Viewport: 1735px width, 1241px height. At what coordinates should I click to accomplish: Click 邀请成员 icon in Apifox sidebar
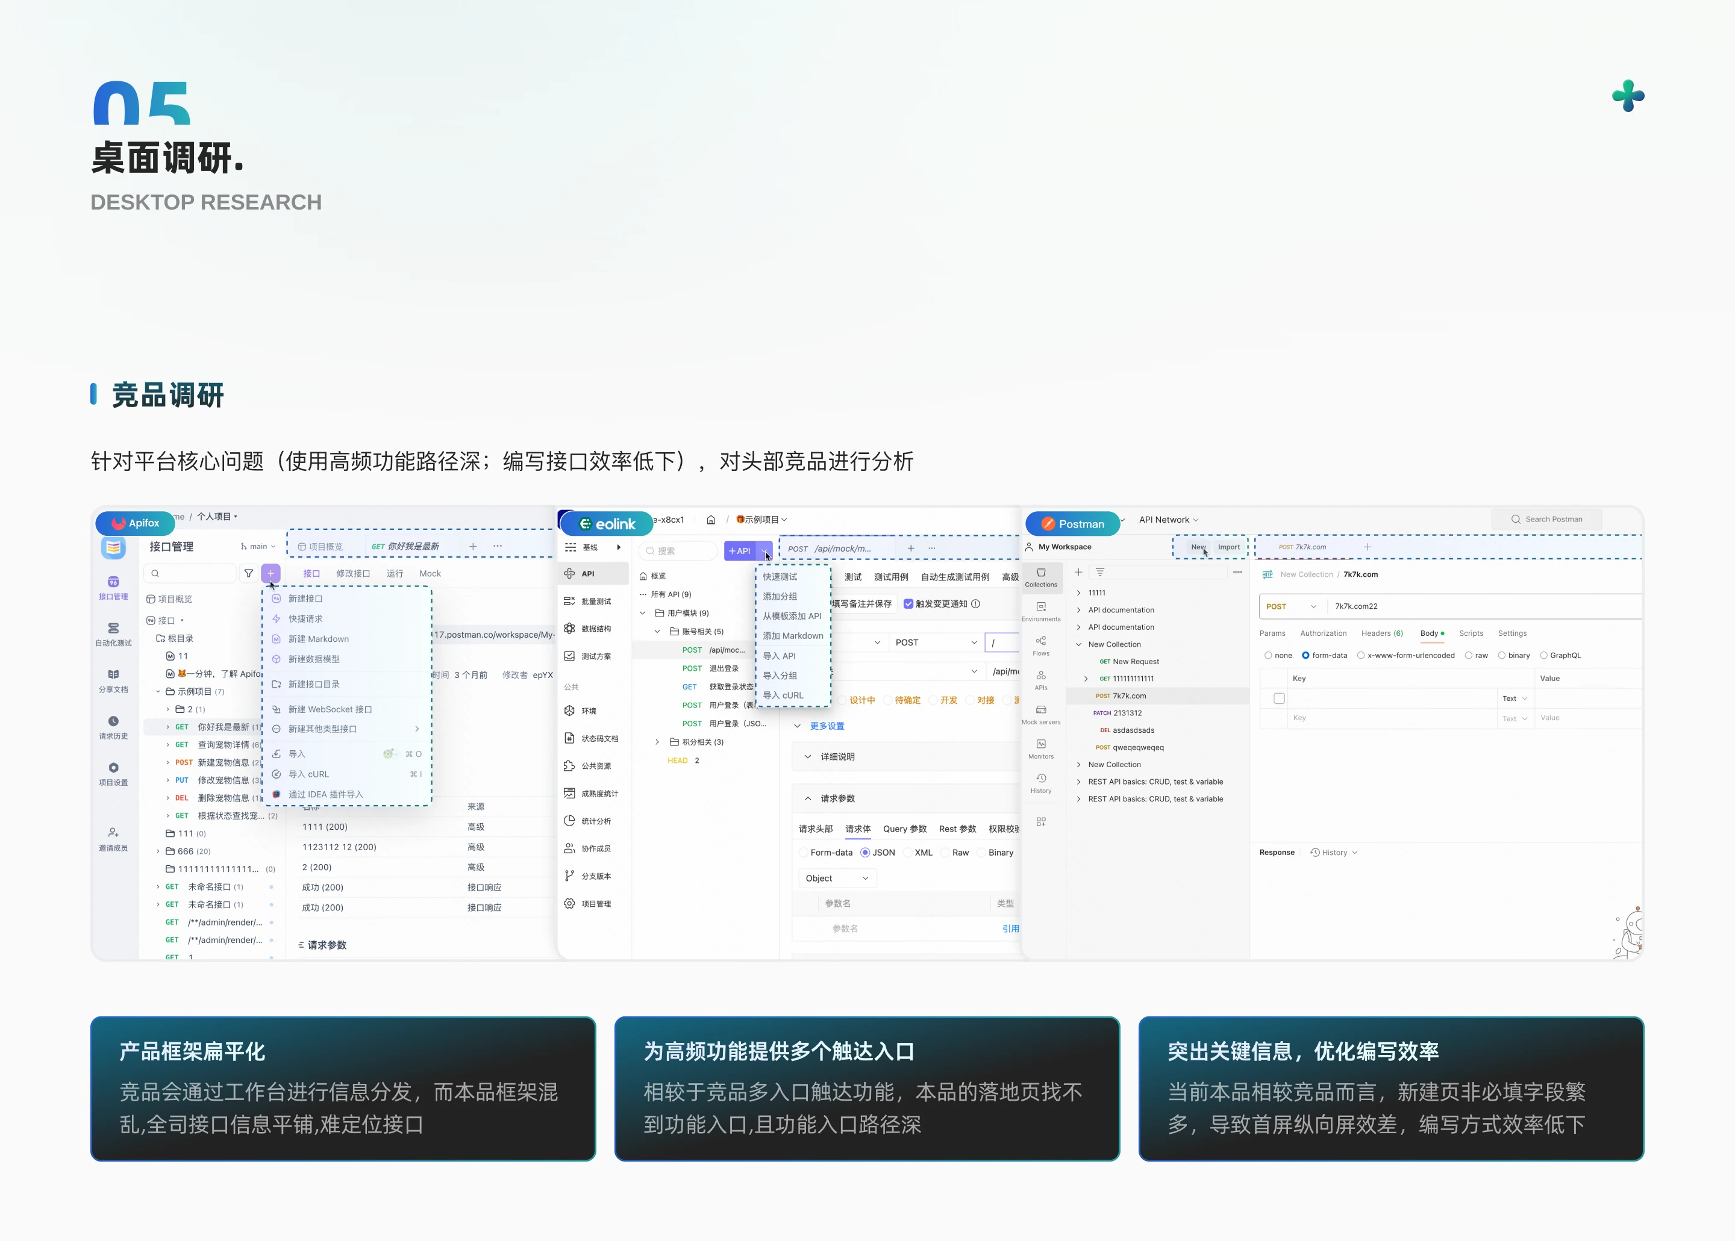(113, 832)
